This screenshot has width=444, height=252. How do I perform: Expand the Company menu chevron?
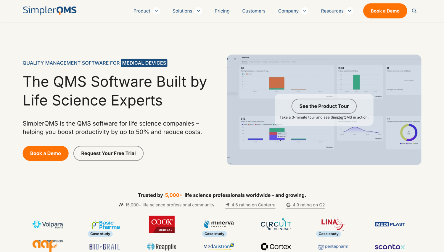pyautogui.click(x=305, y=11)
